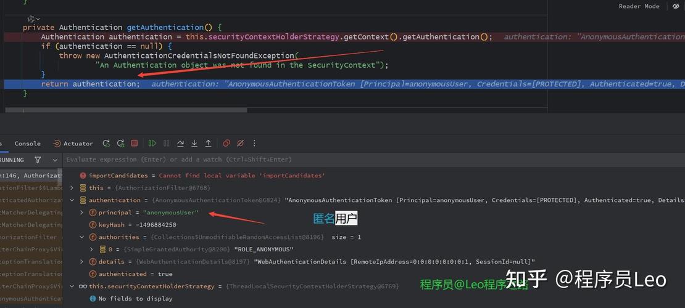685x308 pixels.
Task: Click the field icon beside details
Action: coord(93,262)
